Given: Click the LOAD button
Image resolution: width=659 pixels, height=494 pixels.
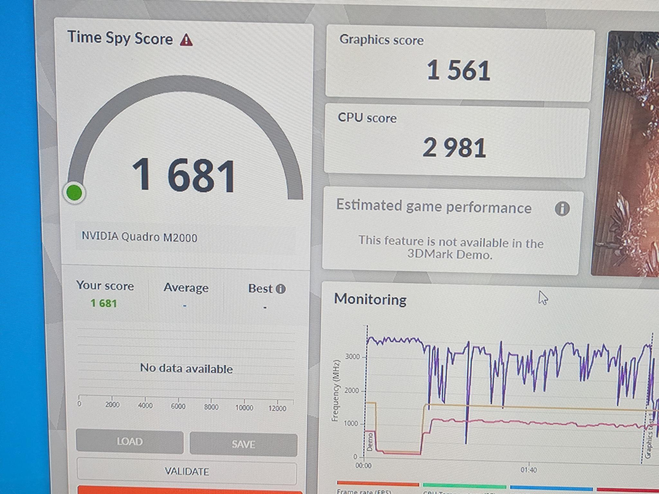Looking at the screenshot, I should [x=130, y=441].
